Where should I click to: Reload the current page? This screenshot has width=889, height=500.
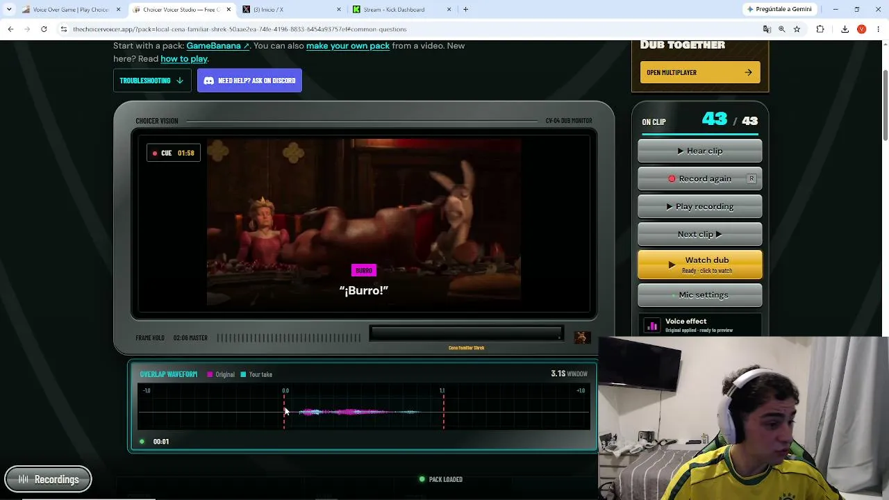pyautogui.click(x=44, y=29)
